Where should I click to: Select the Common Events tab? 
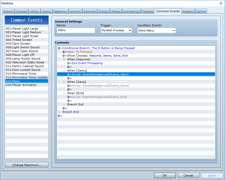coord(168,11)
